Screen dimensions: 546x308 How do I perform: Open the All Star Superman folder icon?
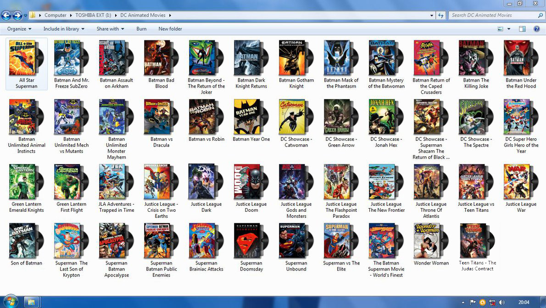[26, 58]
